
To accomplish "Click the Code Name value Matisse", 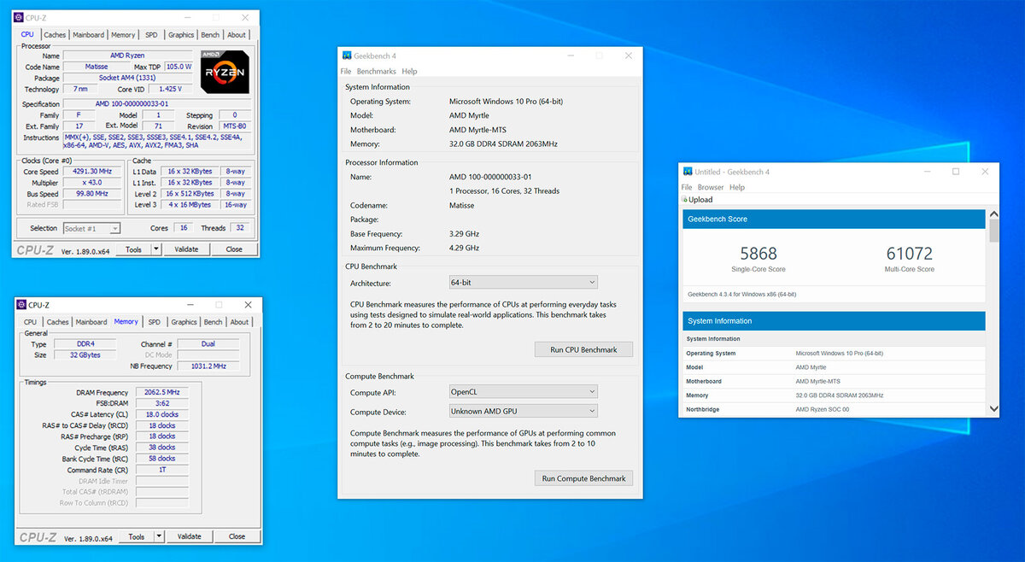I will (97, 67).
